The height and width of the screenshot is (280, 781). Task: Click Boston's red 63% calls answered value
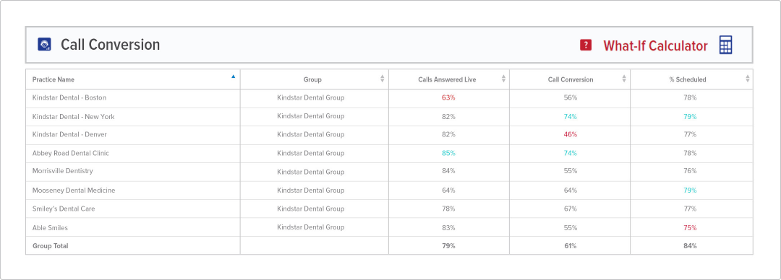coord(448,97)
